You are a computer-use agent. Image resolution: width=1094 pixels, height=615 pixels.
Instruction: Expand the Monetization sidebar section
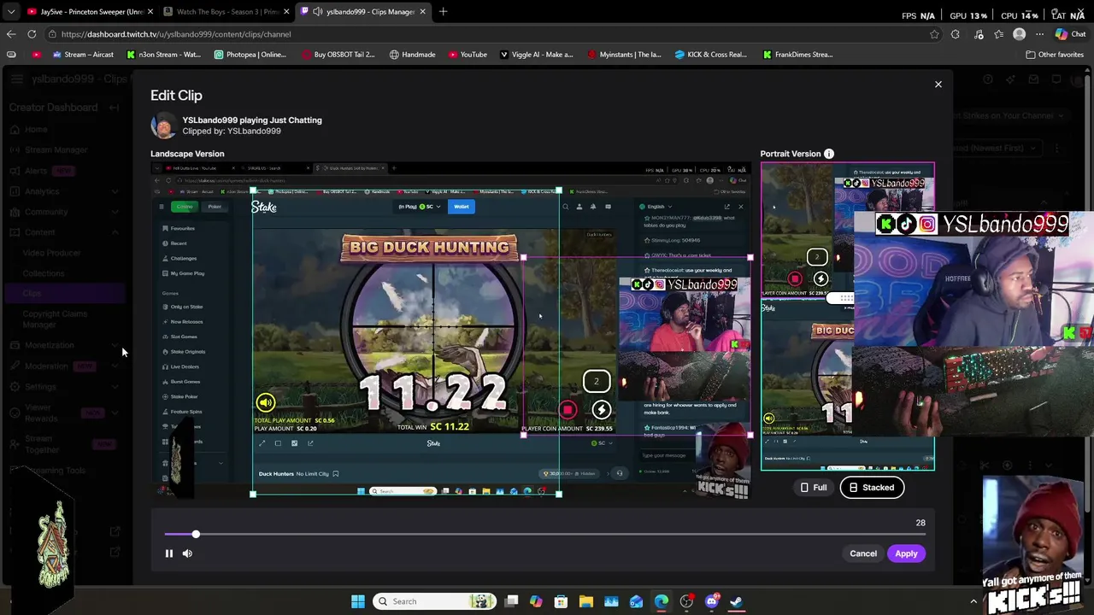tap(115, 345)
